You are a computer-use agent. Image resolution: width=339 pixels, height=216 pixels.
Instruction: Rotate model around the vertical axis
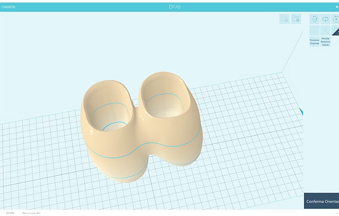click(325, 19)
